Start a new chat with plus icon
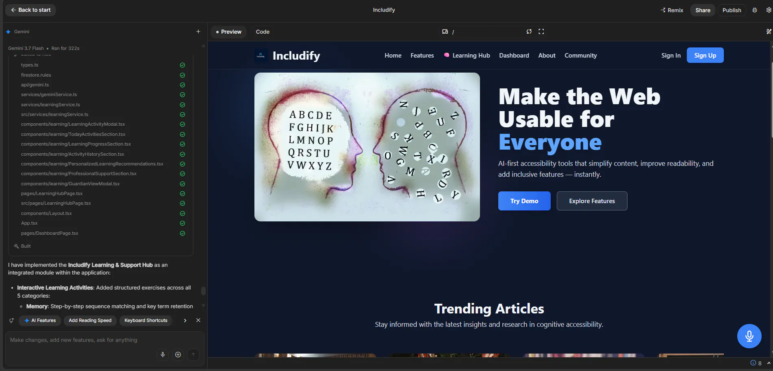The height and width of the screenshot is (371, 773). 198,32
